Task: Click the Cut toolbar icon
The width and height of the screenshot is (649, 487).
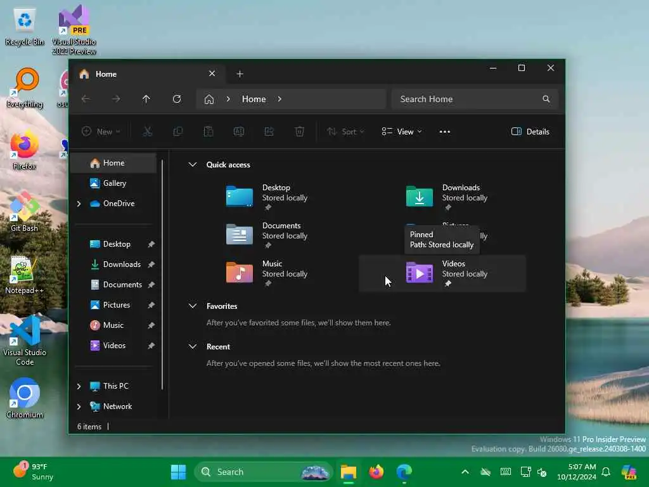Action: [147, 132]
